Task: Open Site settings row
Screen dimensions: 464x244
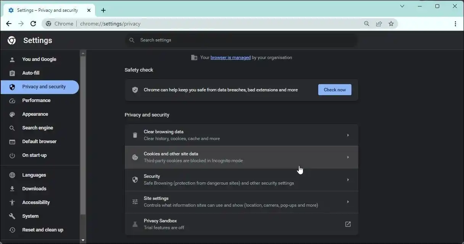Action: point(241,202)
